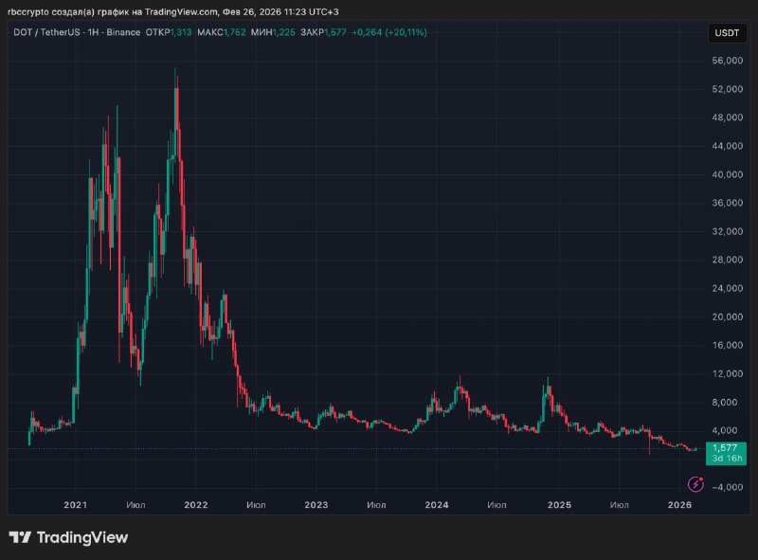Select the 2024 label on time axis
The image size is (758, 560).
point(436,506)
